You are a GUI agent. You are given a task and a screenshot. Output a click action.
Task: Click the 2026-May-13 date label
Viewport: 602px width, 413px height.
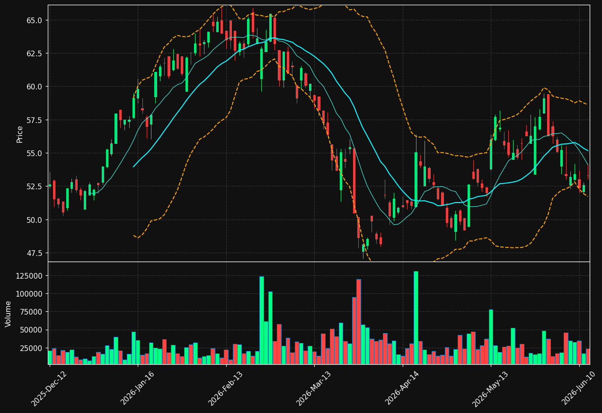(490, 389)
